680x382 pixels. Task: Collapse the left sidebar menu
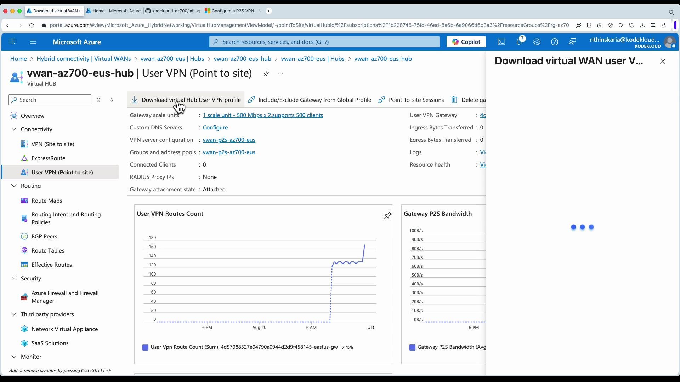[x=112, y=100]
